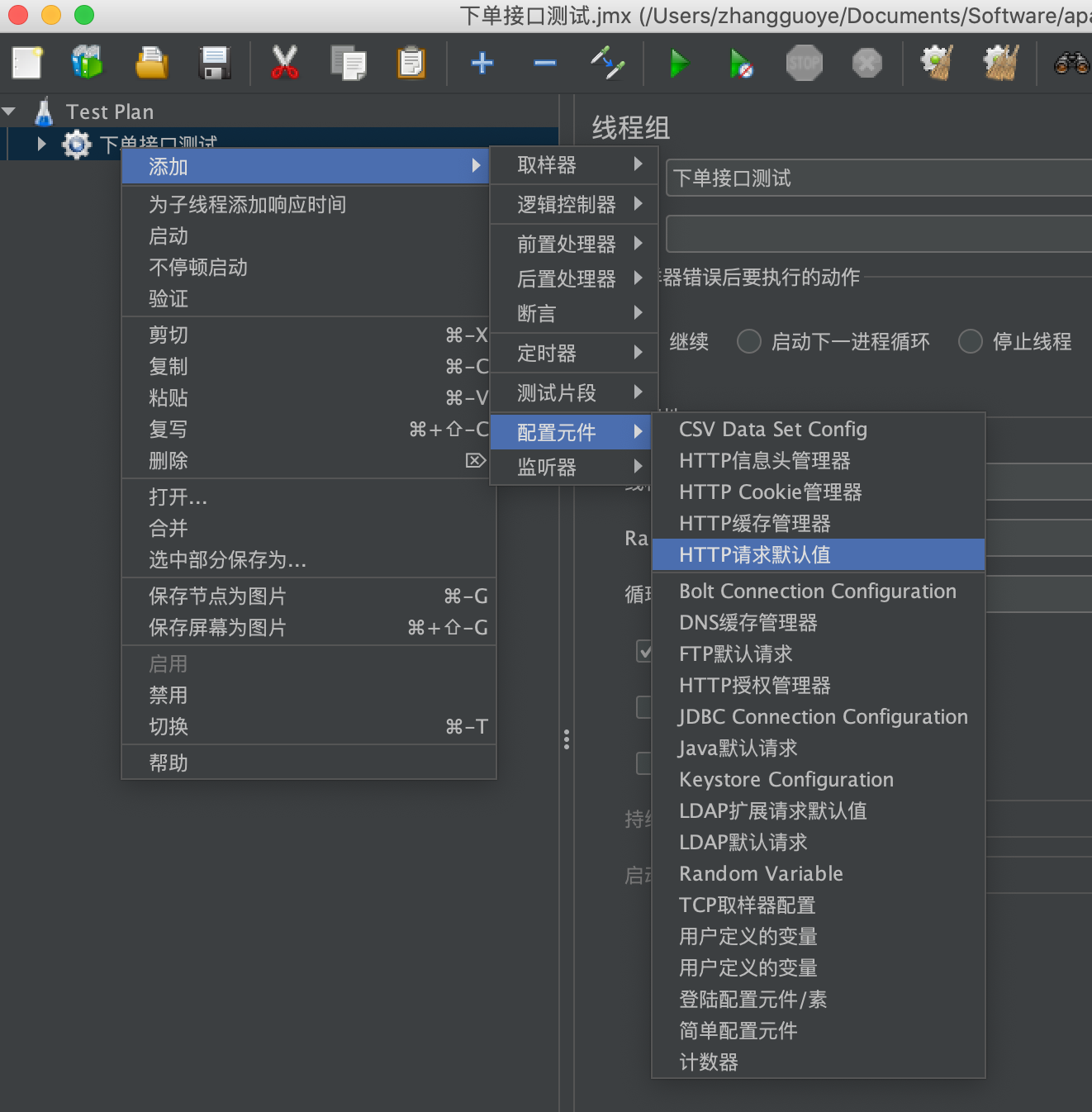Click the Clear results broom icon
This screenshot has width=1092, height=1112.
click(937, 63)
